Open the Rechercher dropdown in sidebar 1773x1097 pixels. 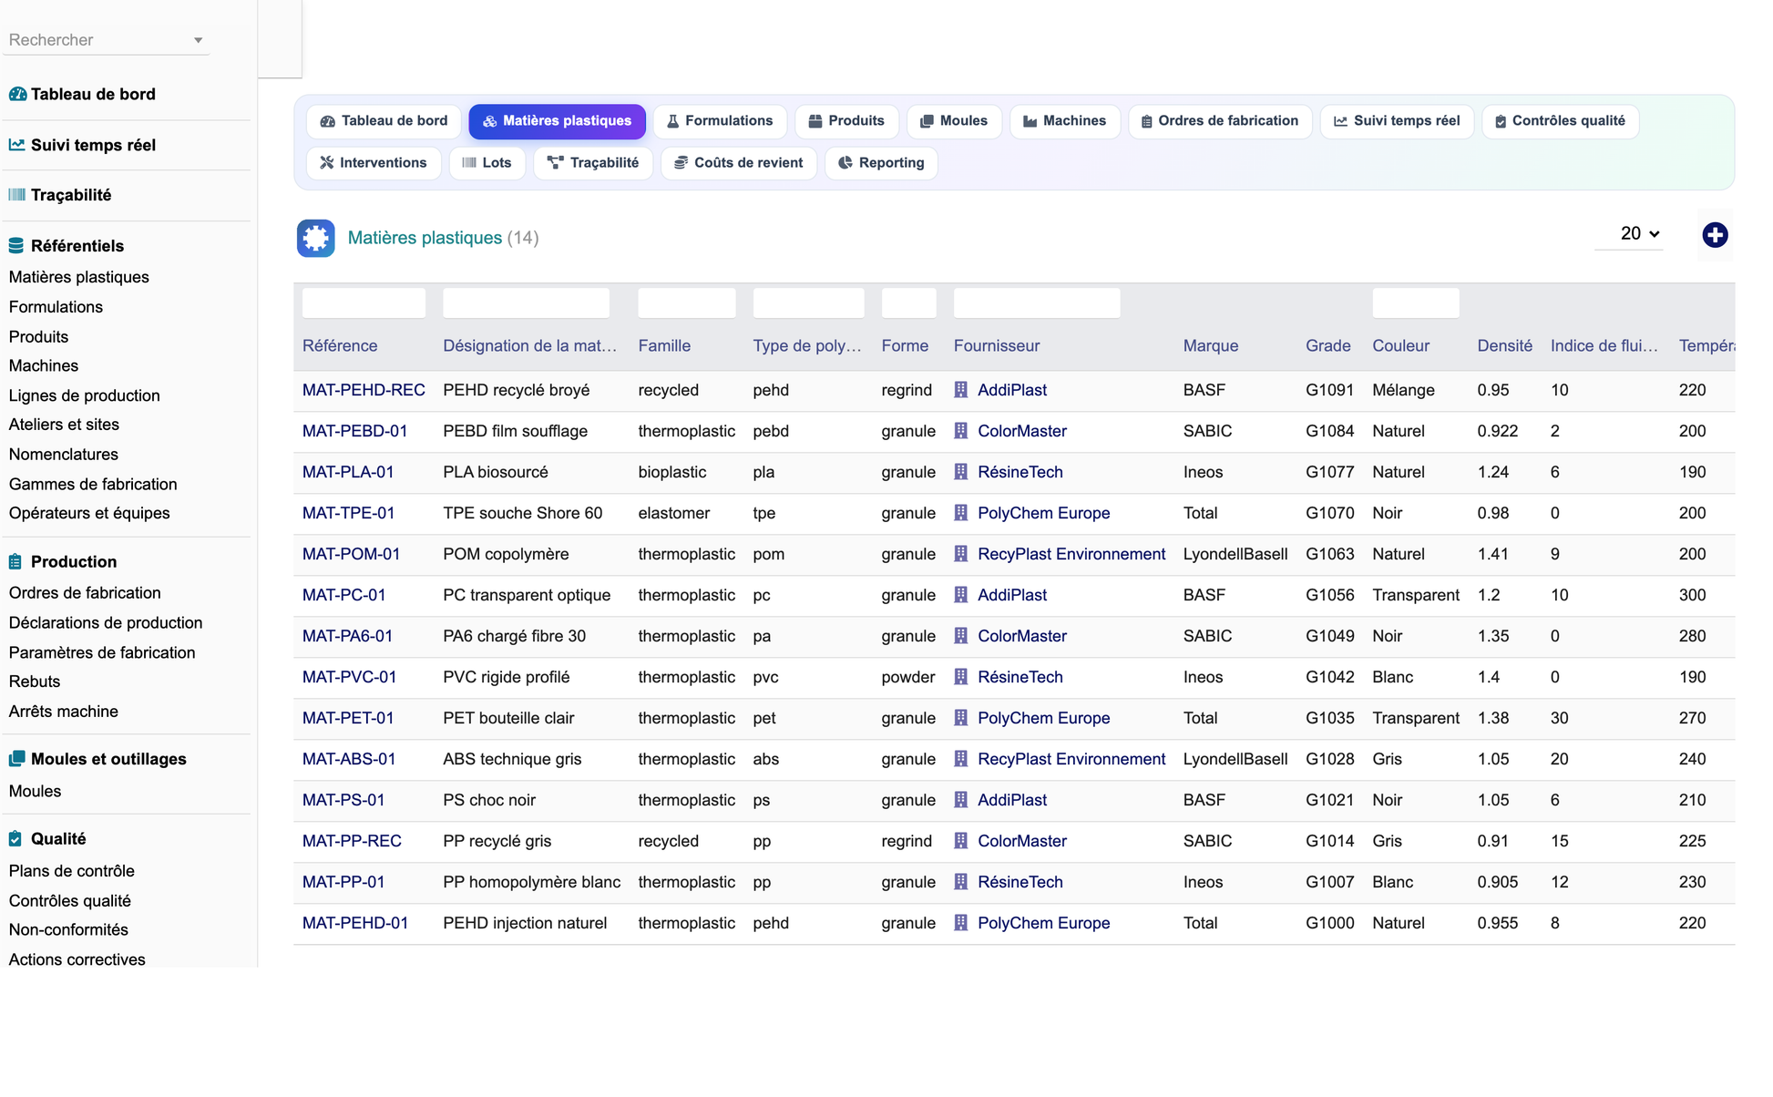coord(106,40)
